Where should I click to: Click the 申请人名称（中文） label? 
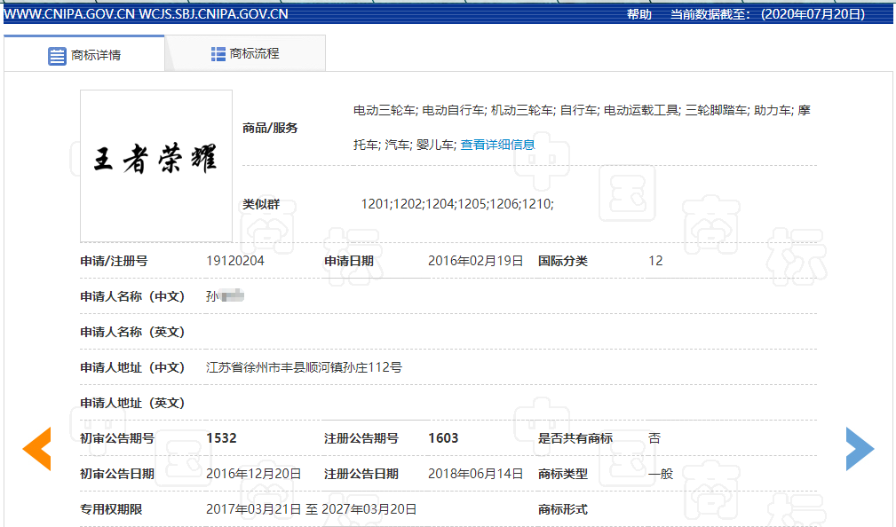132,296
